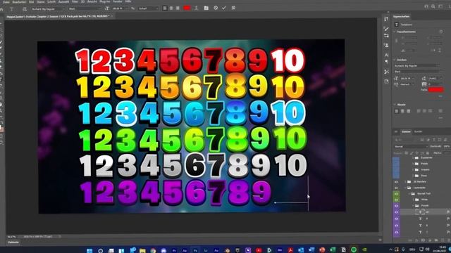Open red text color swatch in options bar
451x253 pixels.
187,8
